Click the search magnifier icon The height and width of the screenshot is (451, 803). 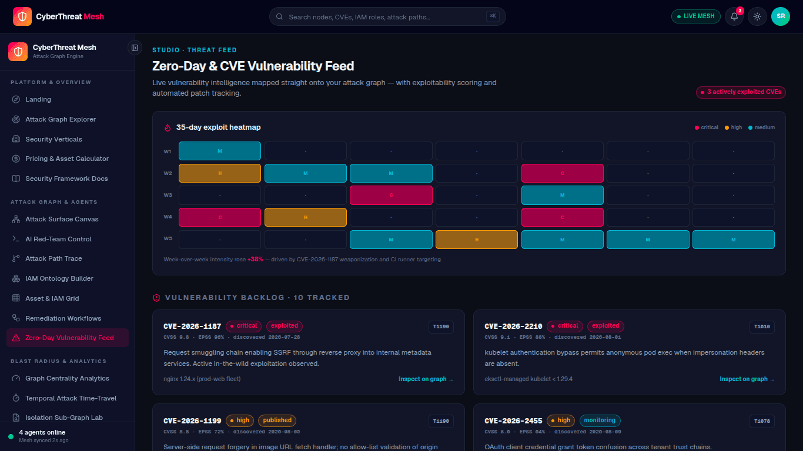[279, 17]
